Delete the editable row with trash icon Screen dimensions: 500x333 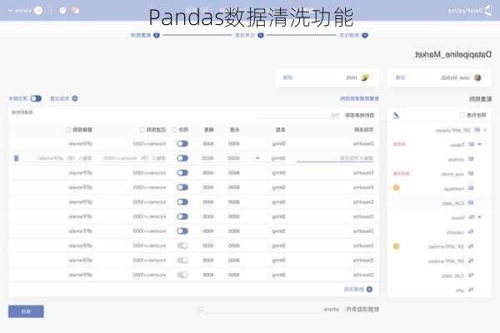(x=17, y=158)
